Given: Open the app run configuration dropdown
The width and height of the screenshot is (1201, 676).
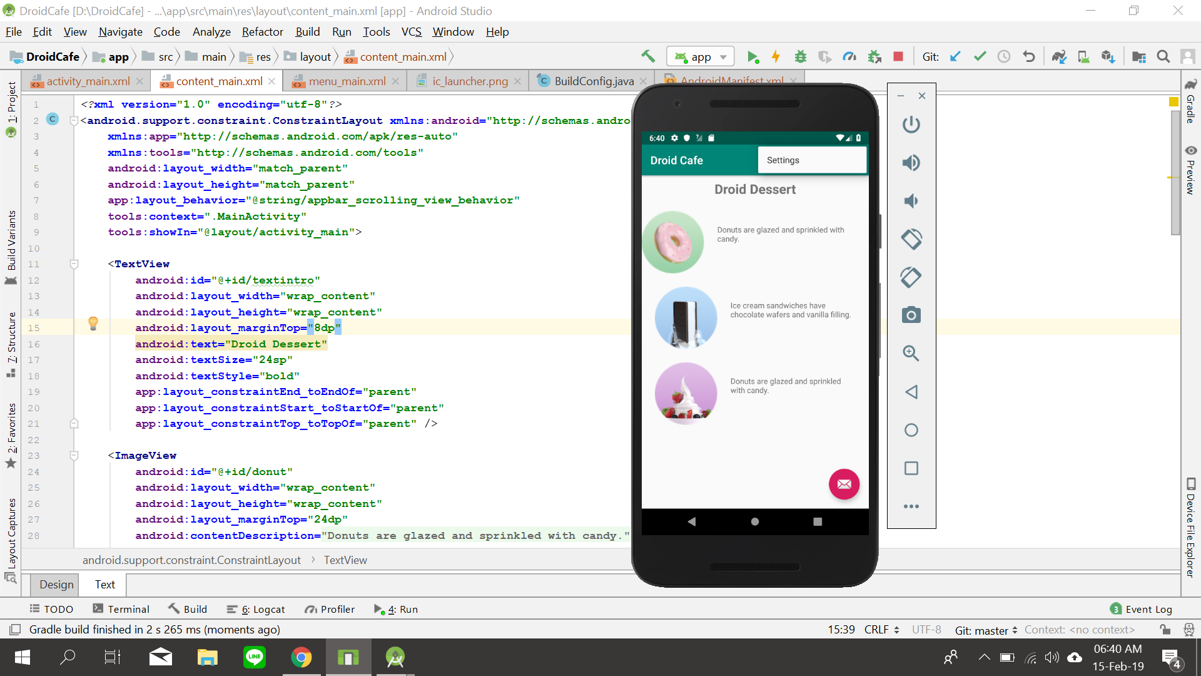Looking at the screenshot, I should pyautogui.click(x=700, y=57).
